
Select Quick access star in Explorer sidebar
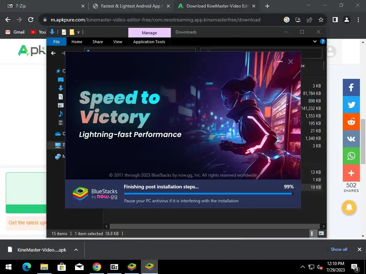(58, 71)
